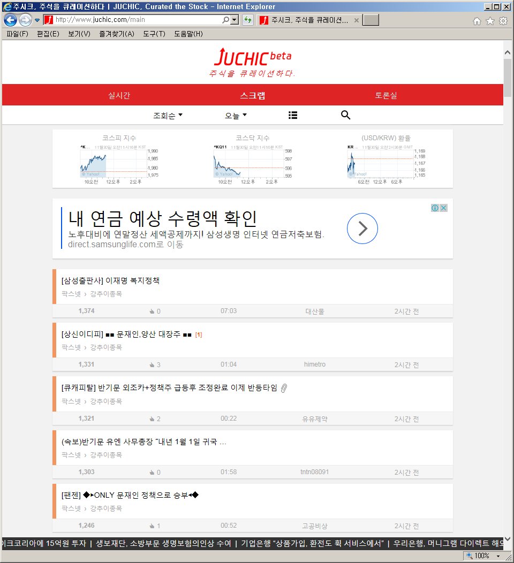Click like icon on 상신이디피 post
The image size is (514, 563).
152,365
